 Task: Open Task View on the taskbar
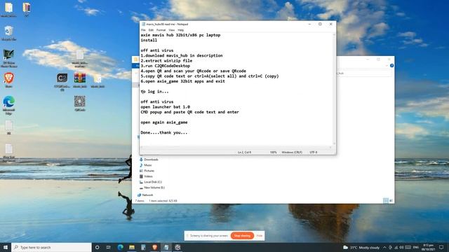(109, 247)
